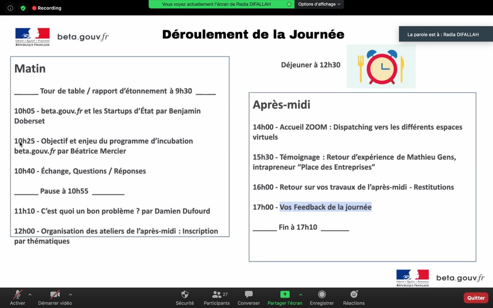
Task: Open the Sécurité shield menu
Action: (x=185, y=298)
